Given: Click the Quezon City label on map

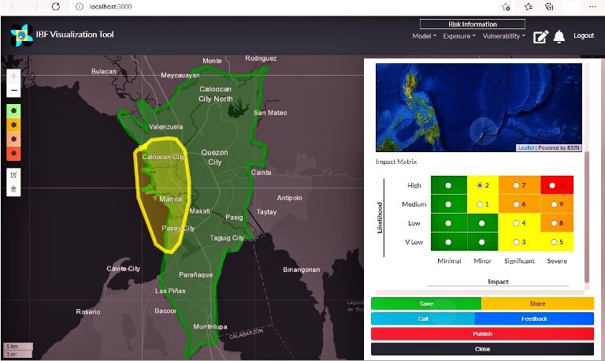Looking at the screenshot, I should click(x=214, y=157).
